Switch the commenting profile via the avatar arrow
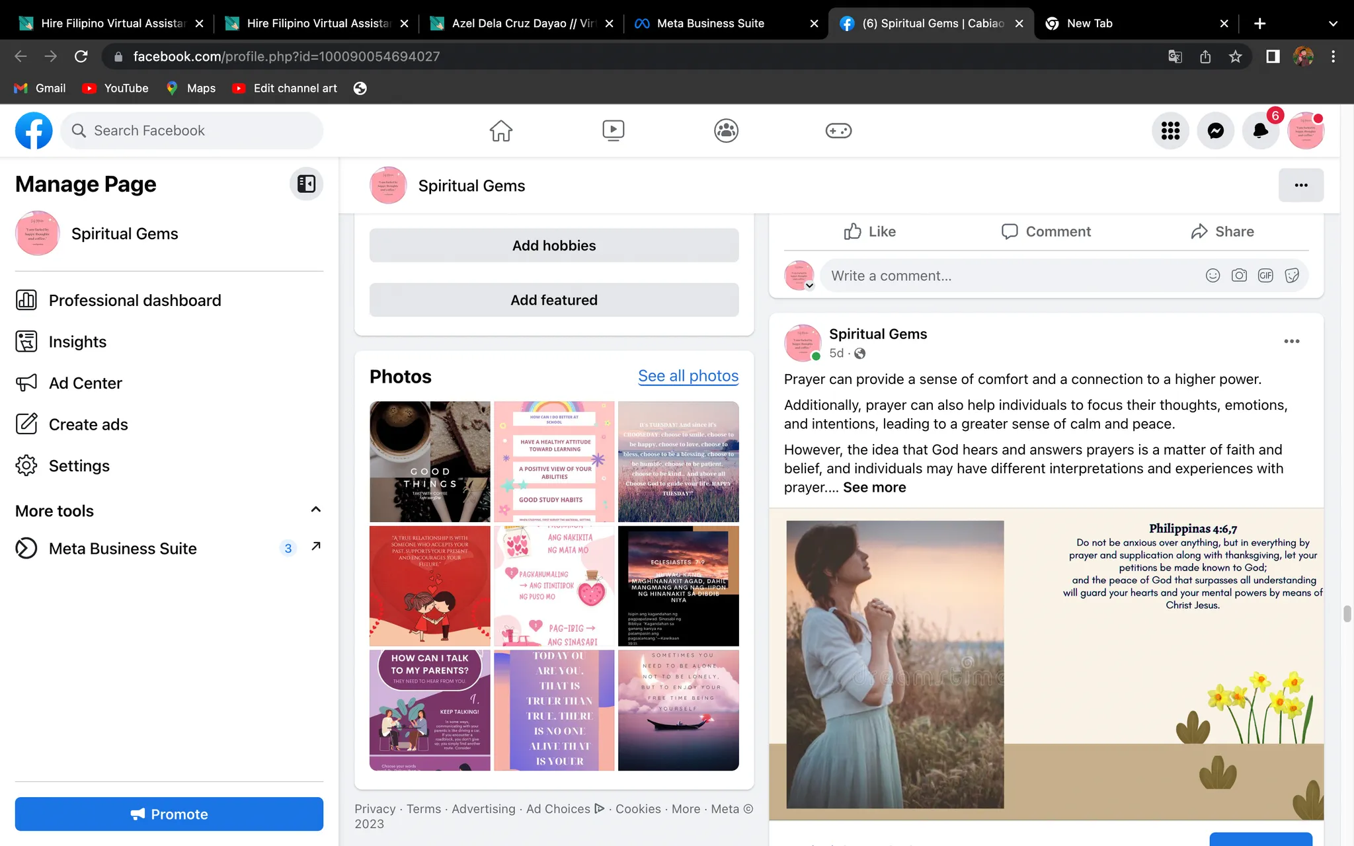This screenshot has width=1354, height=846. 809,286
